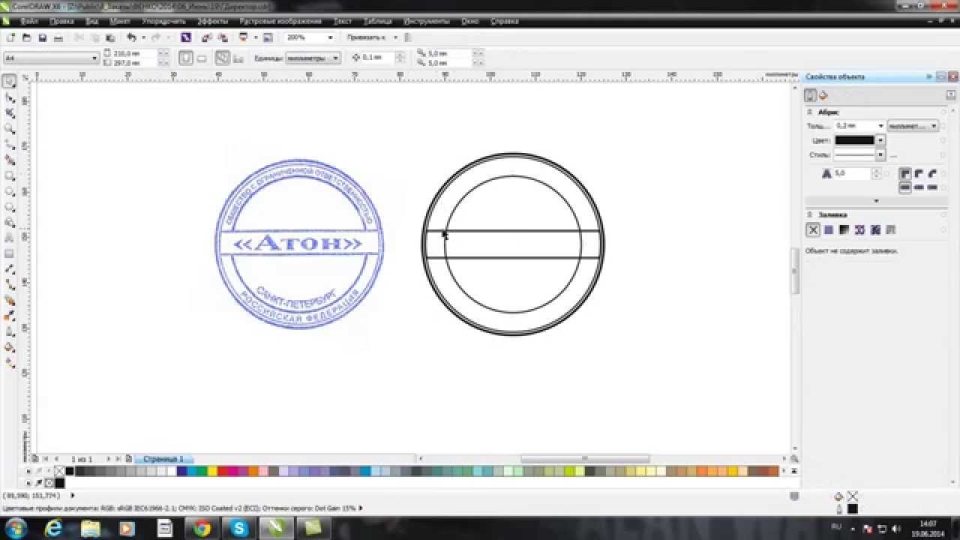Select the Ellipse tool
The image size is (960, 540).
coord(10,191)
